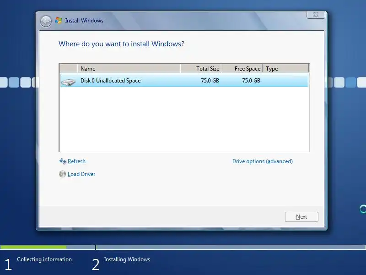Sort by the Free Space column header
The width and height of the screenshot is (366, 275).
click(x=242, y=68)
